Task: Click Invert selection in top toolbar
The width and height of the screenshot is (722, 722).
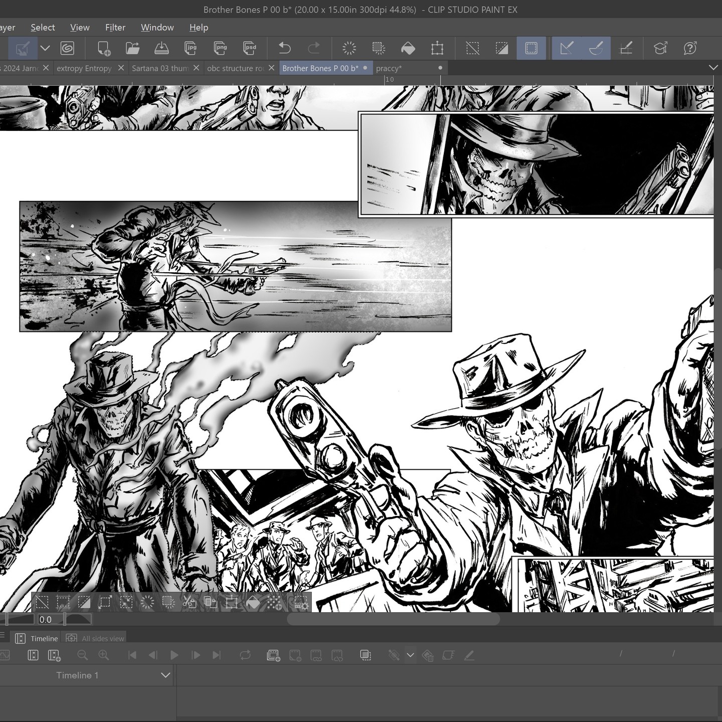Action: pyautogui.click(x=501, y=48)
